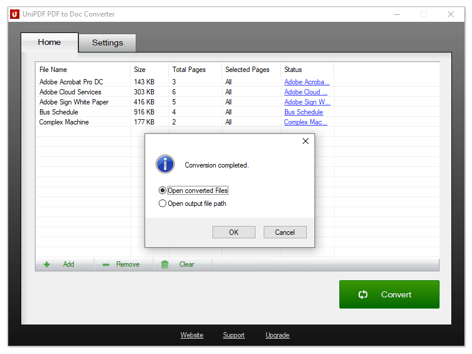Image resolution: width=472 pixels, height=354 pixels.
Task: Click the trash can Clear icon
Action: click(x=165, y=264)
